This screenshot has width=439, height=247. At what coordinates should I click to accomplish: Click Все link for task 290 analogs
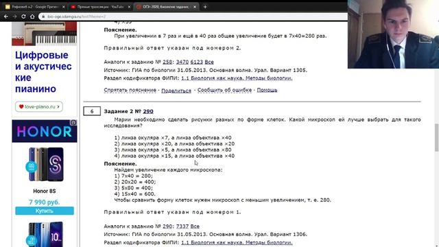[195, 226]
